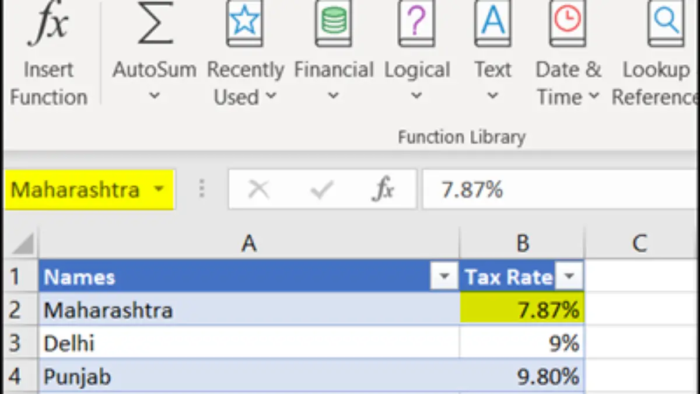
Task: Open the Text functions book icon
Action: pyautogui.click(x=492, y=24)
